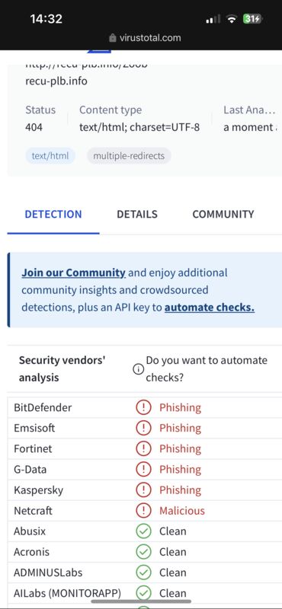Click the info icon beside automate checks
Viewport: 282px width, 609px height.
pyautogui.click(x=138, y=369)
